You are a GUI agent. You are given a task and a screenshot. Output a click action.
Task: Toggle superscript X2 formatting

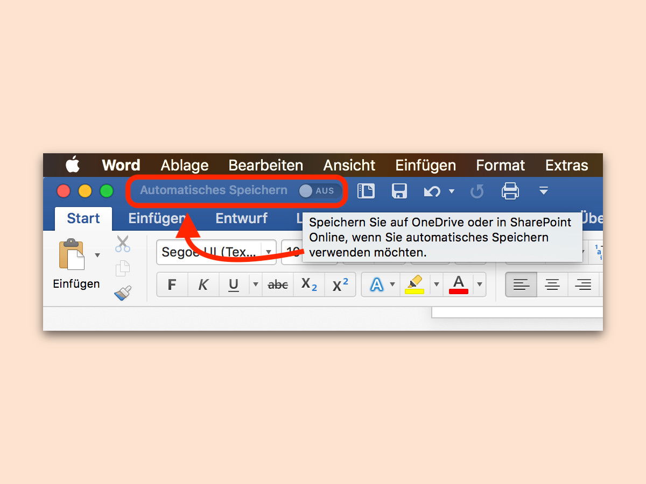point(340,284)
